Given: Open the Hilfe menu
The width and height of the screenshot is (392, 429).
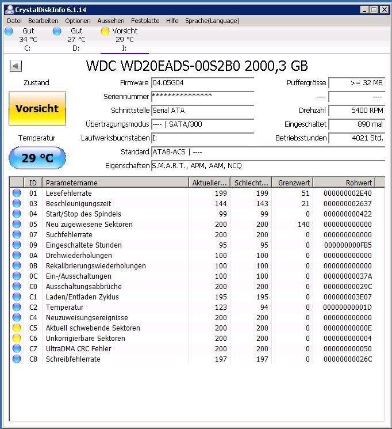Looking at the screenshot, I should pyautogui.click(x=172, y=21).
